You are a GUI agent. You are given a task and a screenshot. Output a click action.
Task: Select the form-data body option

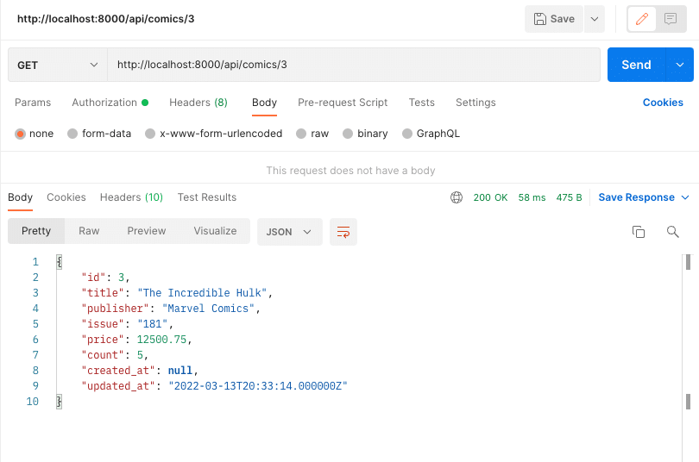tap(99, 134)
